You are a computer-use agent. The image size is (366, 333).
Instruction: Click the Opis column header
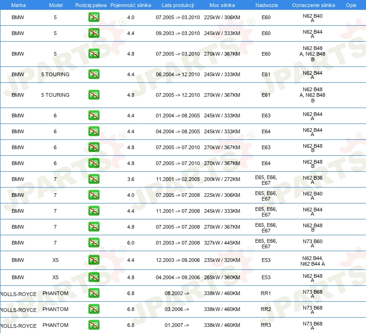(351, 5)
